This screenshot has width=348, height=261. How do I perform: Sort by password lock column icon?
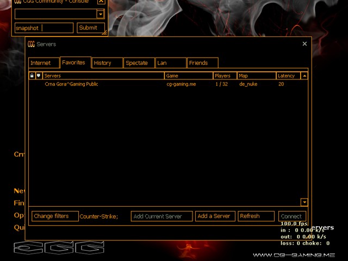(x=32, y=76)
